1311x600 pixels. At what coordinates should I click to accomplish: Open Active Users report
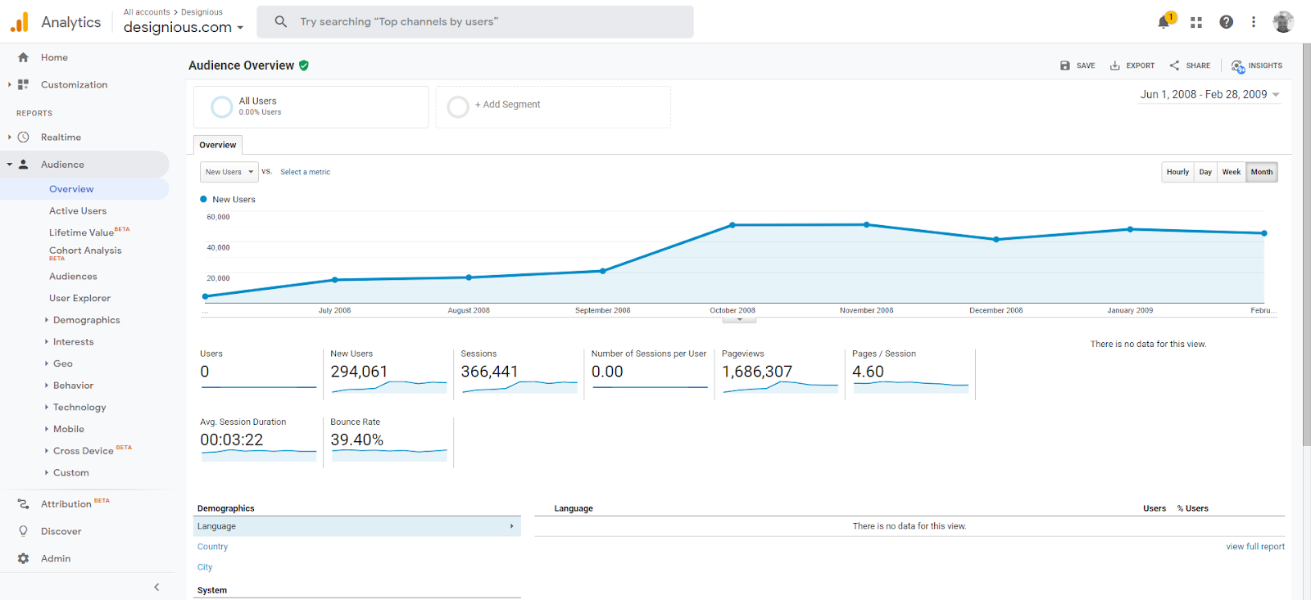pos(78,211)
